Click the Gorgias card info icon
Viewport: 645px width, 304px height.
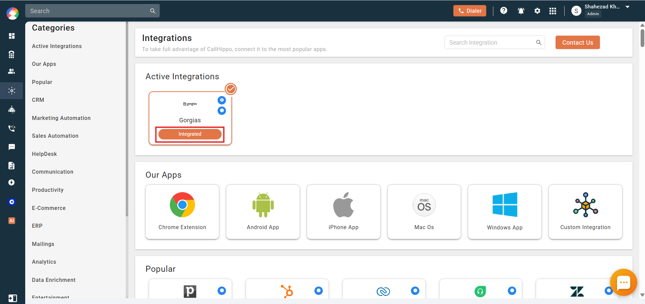coord(222,111)
